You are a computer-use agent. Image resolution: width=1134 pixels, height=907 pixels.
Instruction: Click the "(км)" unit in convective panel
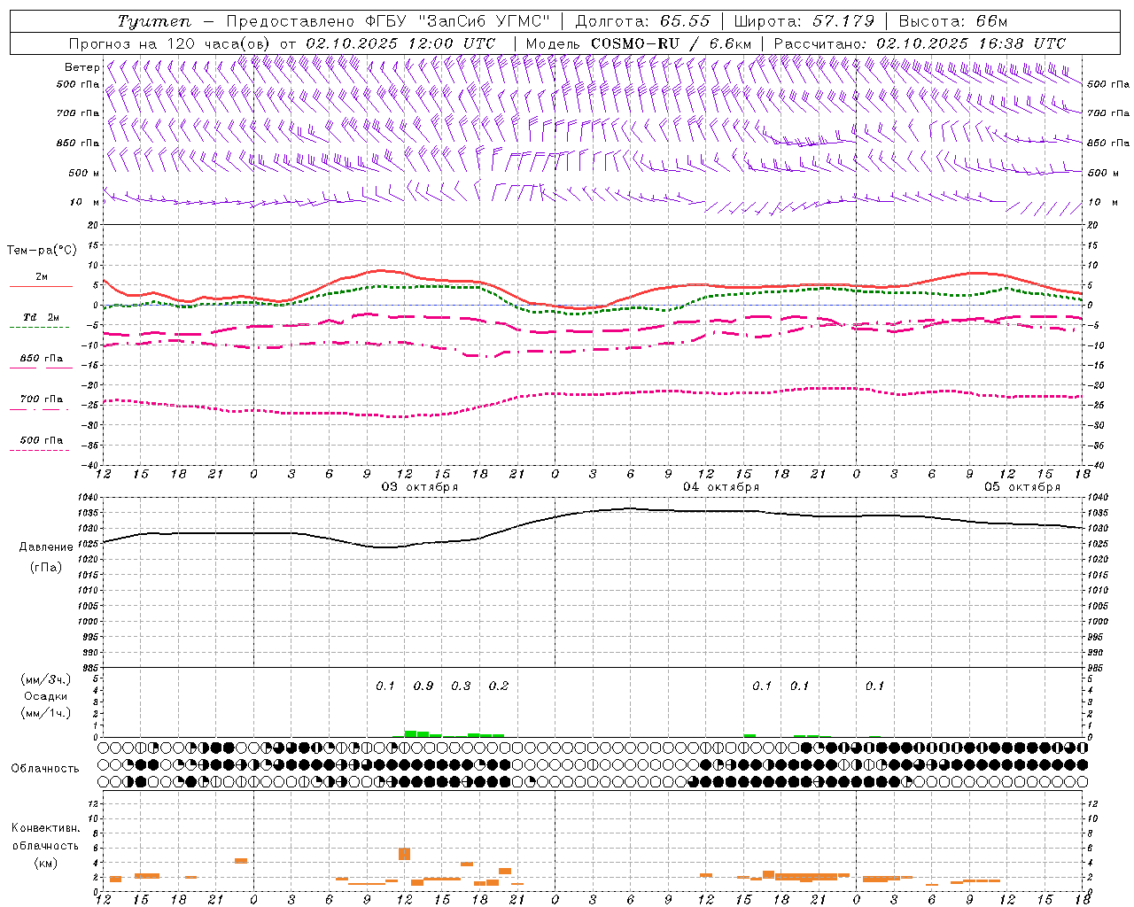point(45,863)
